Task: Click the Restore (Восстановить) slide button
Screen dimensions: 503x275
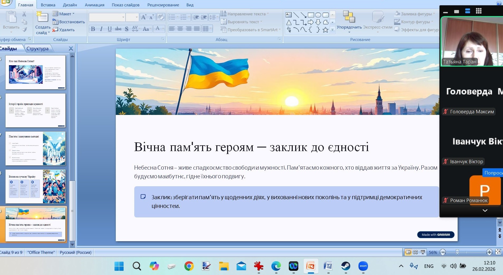Action: [x=69, y=22]
